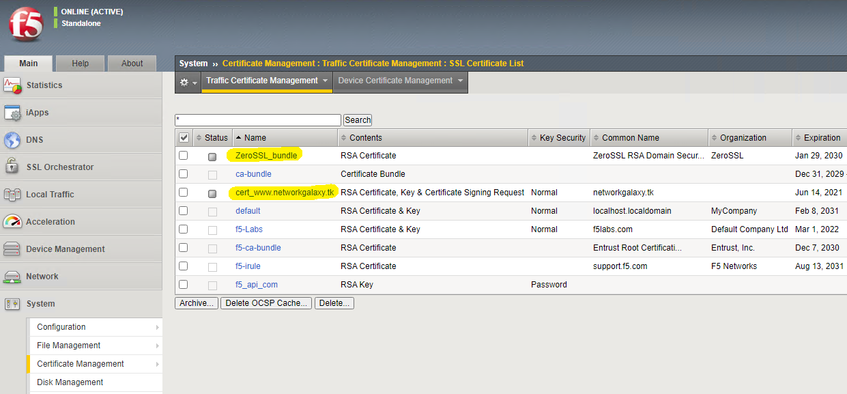Viewport: 847px width, 394px height.
Task: Open the Statistics chart icon
Action: click(12, 85)
